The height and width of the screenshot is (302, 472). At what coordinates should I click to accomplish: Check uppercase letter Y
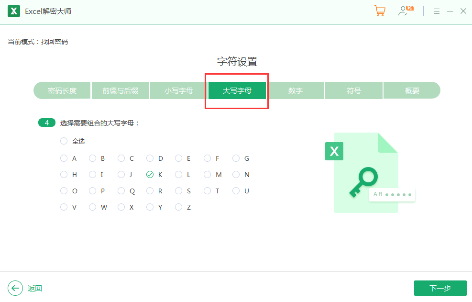click(150, 207)
